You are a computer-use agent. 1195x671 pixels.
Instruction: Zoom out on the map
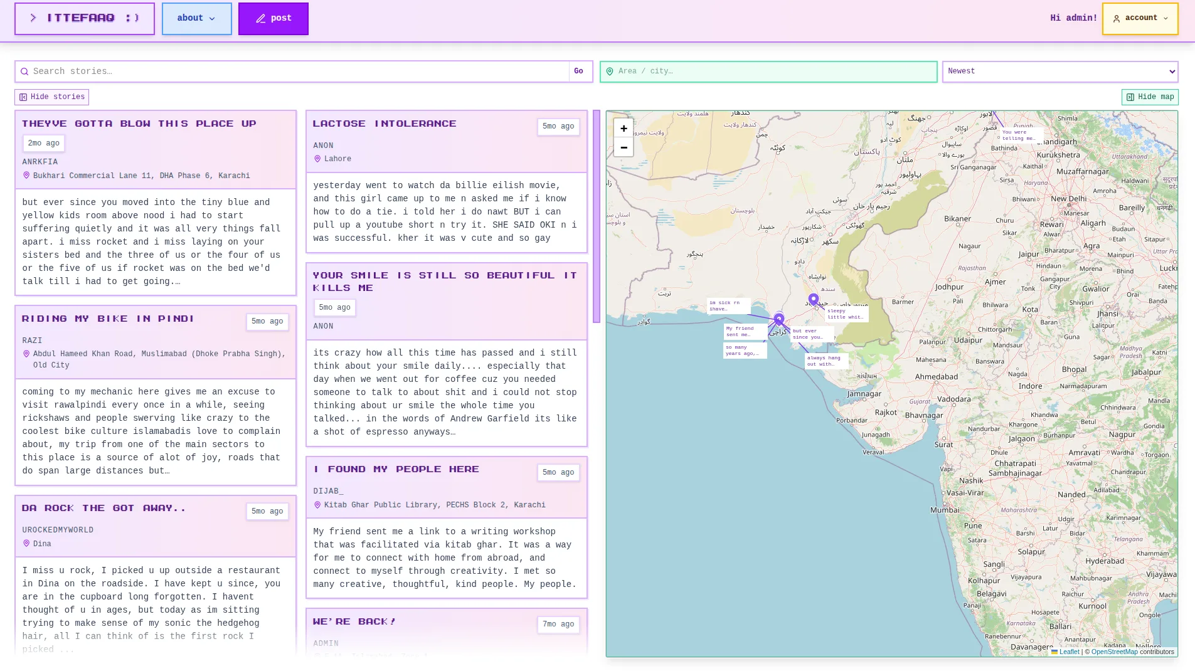(x=624, y=147)
